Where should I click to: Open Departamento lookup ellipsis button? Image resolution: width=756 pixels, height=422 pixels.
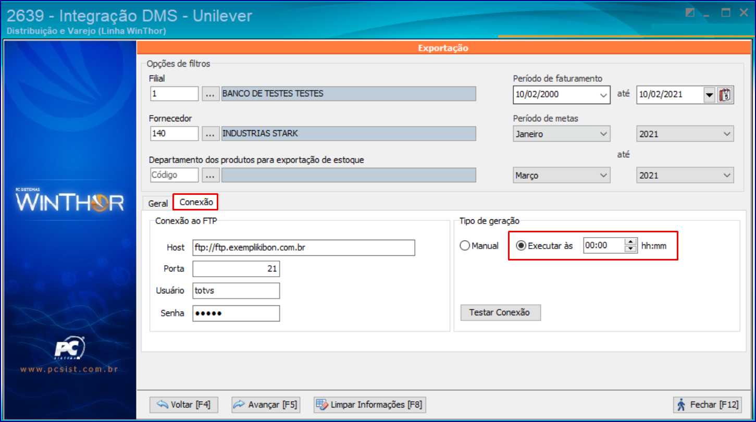tap(210, 176)
